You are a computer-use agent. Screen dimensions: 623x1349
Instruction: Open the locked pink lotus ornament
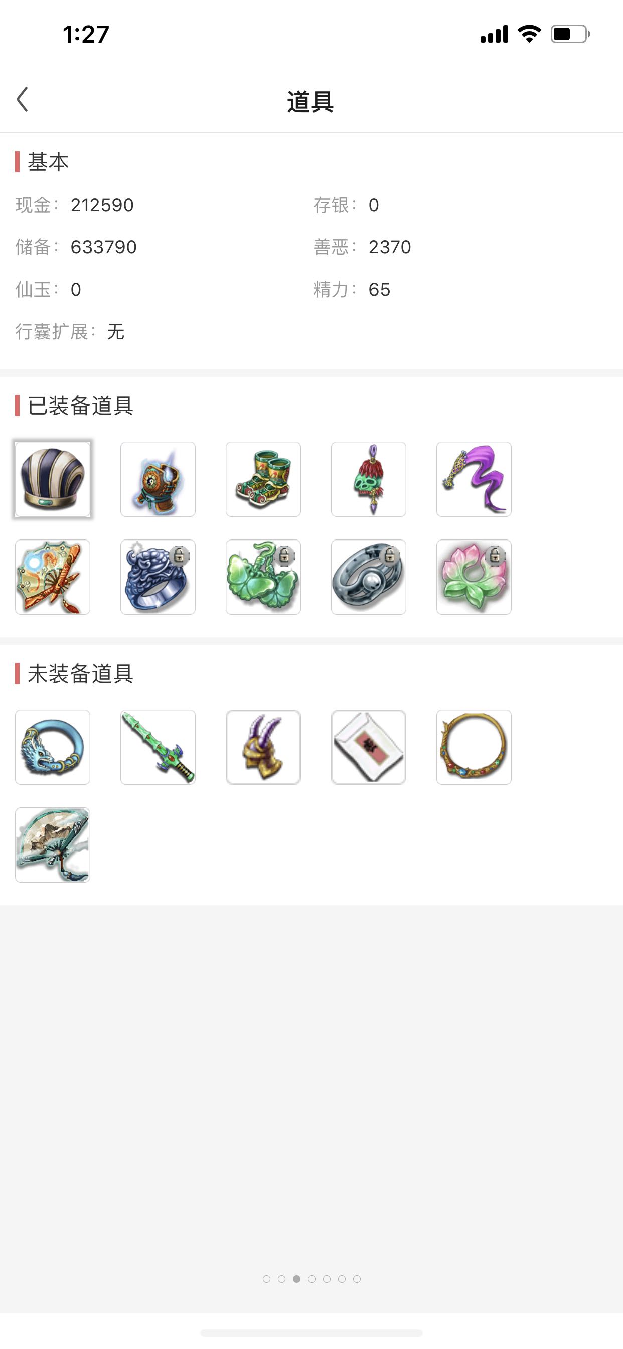(x=474, y=577)
